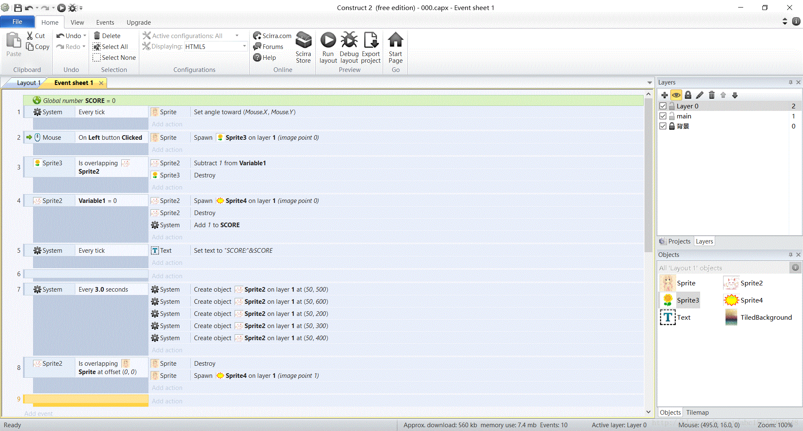The image size is (803, 431).
Task: Select the Sprite object in Objects panel
Action: (x=678, y=283)
